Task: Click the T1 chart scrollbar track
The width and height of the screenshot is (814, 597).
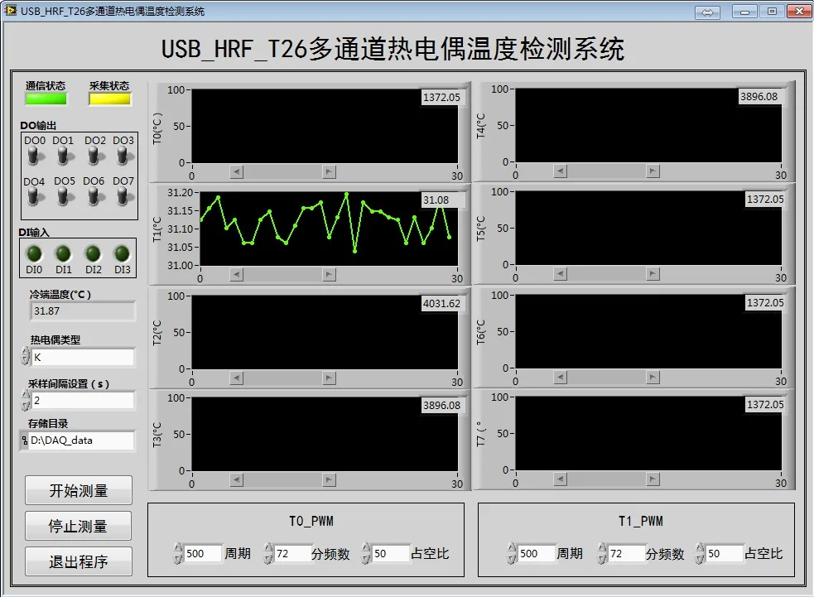Action: 283,275
